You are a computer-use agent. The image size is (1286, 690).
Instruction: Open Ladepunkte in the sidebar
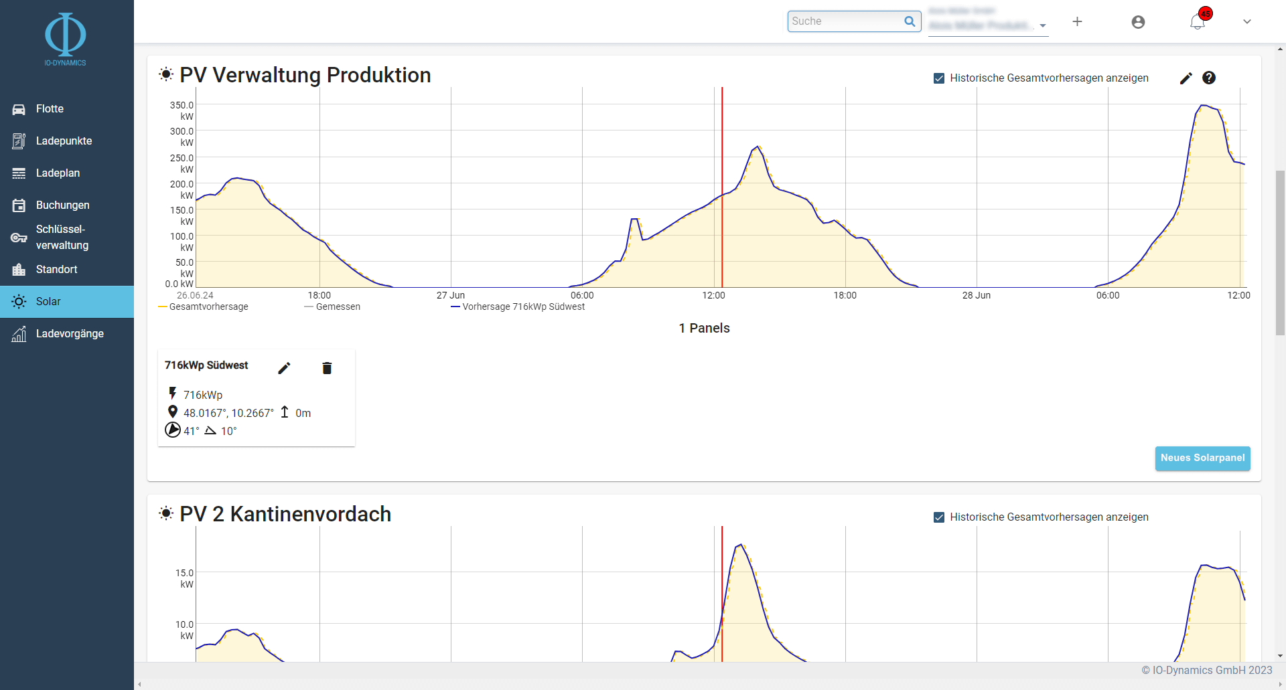tap(64, 141)
